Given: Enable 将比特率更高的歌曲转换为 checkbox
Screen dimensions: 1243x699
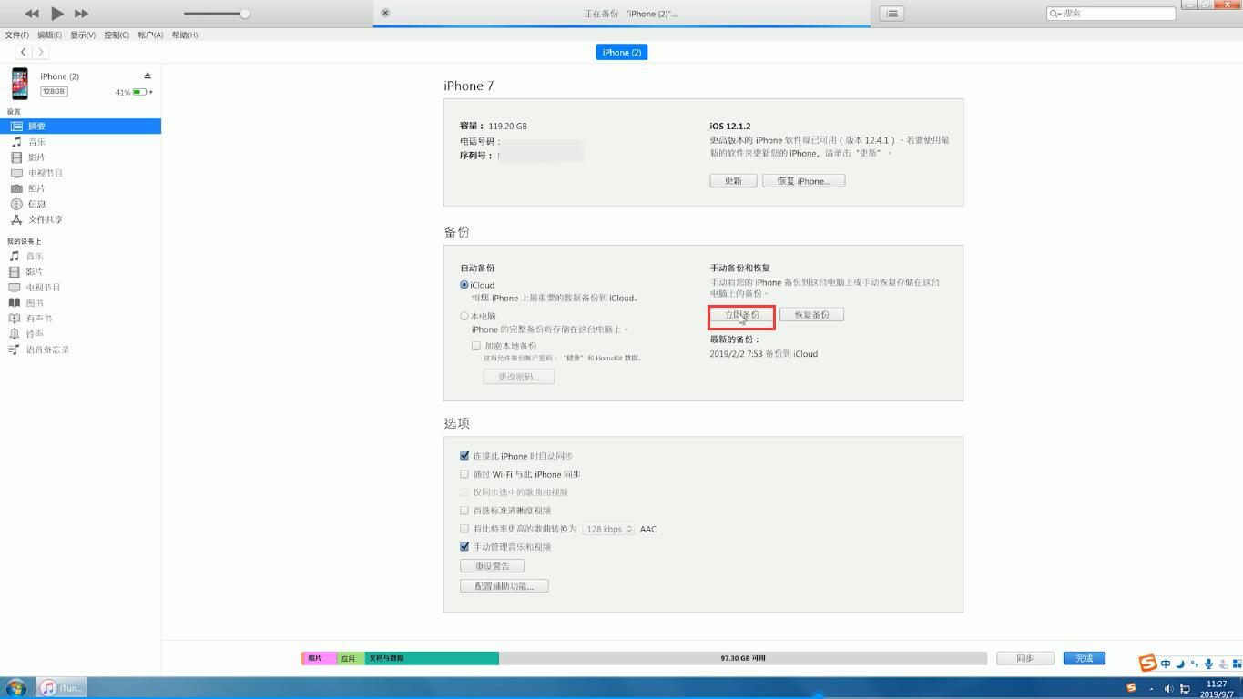Looking at the screenshot, I should click(x=464, y=529).
